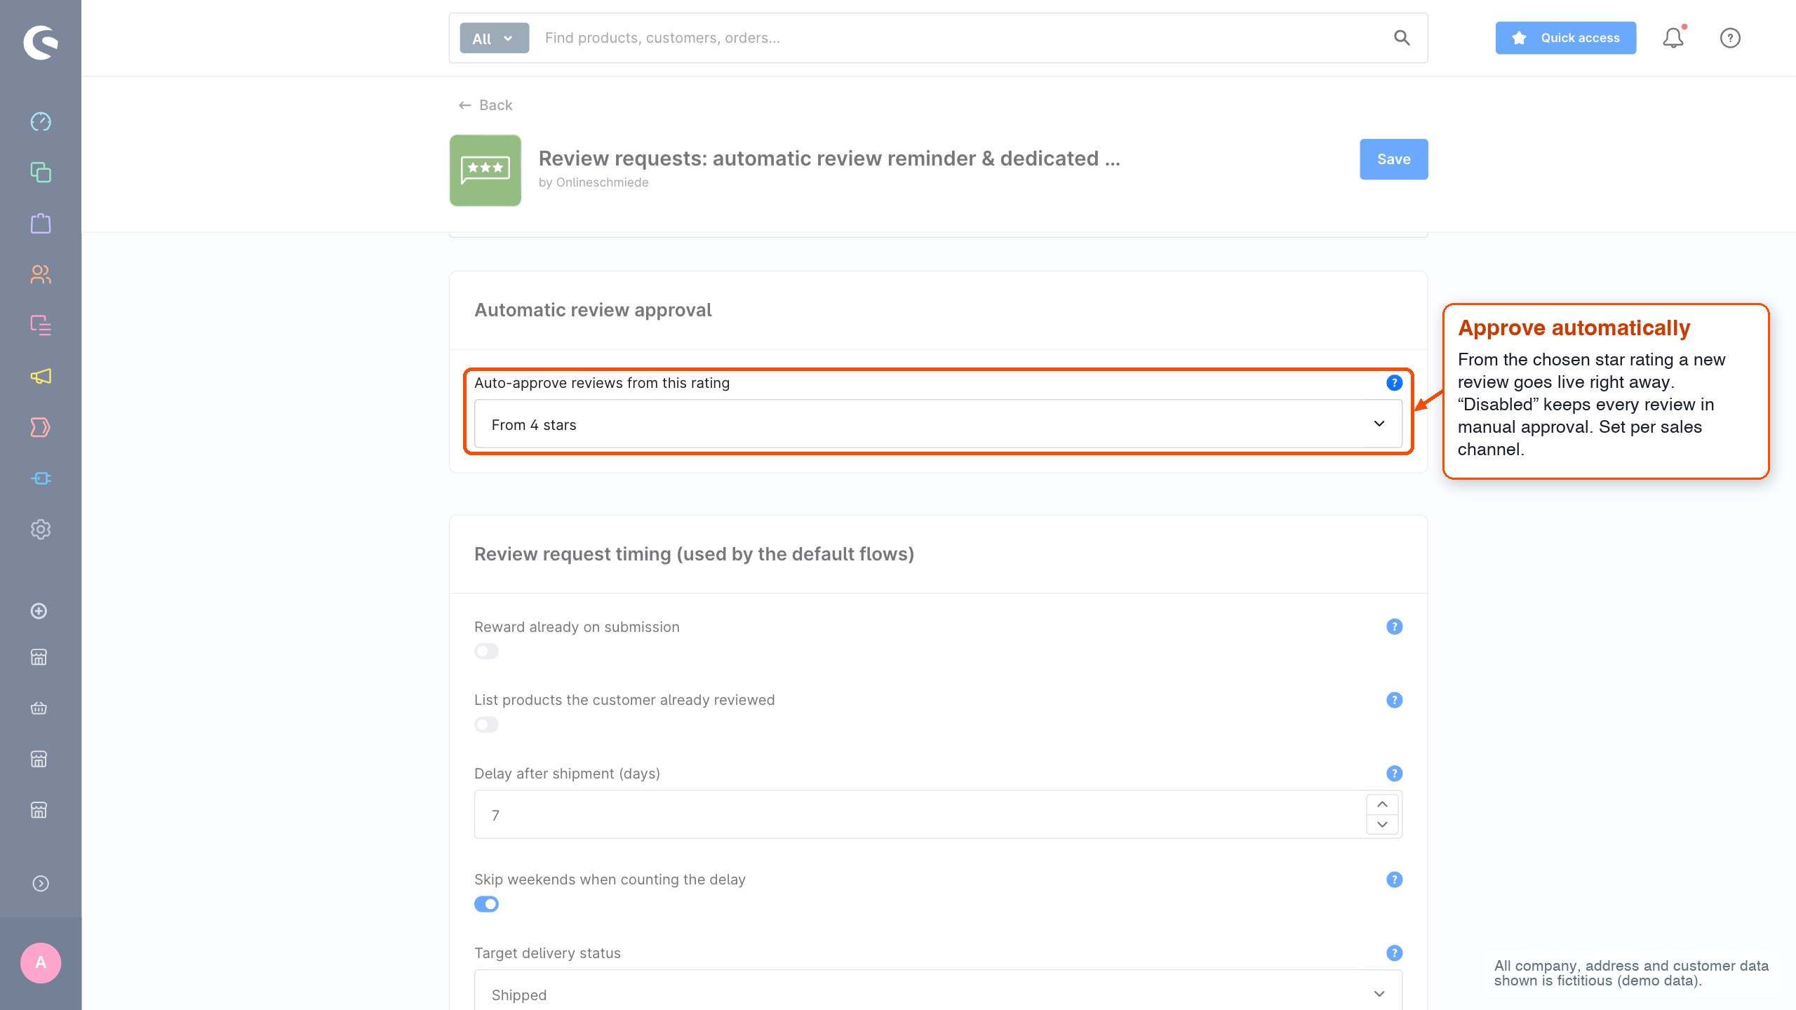Screen dimensions: 1796x1010
Task: Click the review plugin thumbnail icon
Action: pos(485,170)
